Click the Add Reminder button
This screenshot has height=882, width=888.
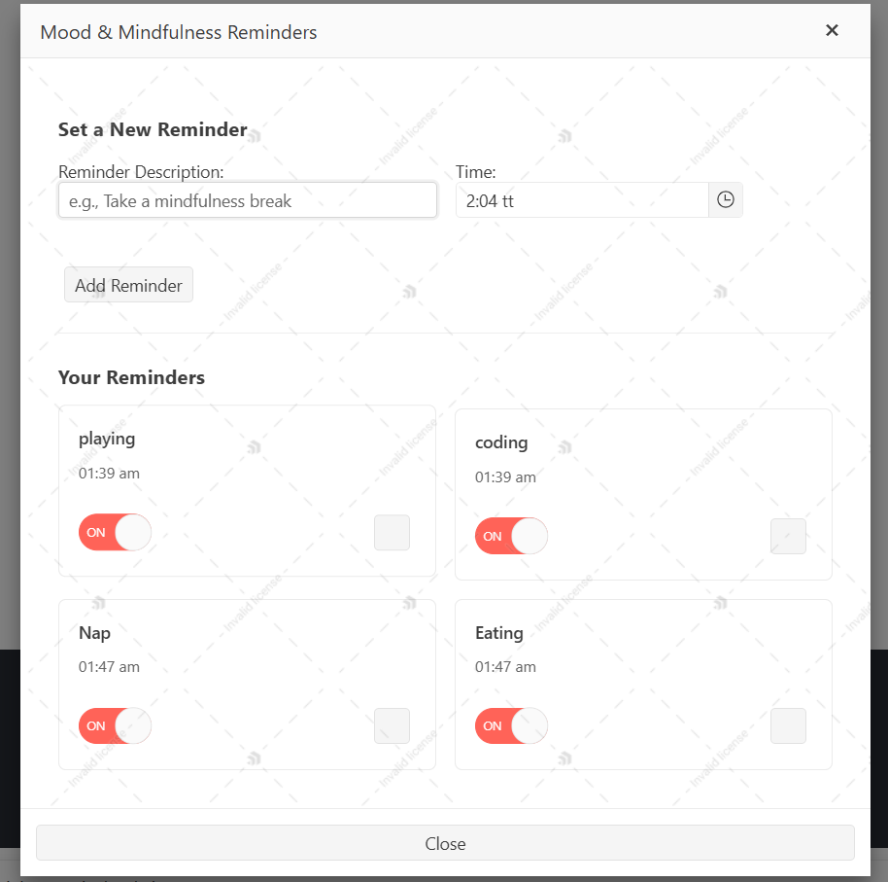pyautogui.click(x=128, y=285)
